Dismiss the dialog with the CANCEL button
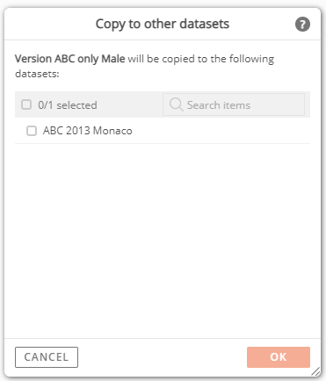 coord(47,357)
